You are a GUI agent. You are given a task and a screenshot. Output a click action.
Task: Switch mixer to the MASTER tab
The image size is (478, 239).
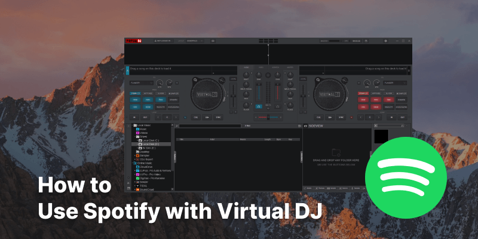(x=290, y=68)
